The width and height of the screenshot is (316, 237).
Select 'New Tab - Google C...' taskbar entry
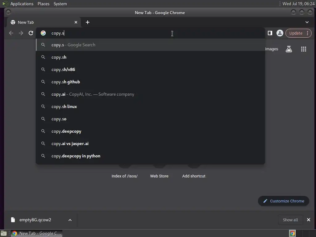pyautogui.click(x=36, y=233)
